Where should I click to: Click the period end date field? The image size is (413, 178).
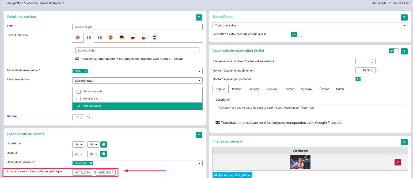coord(106,172)
